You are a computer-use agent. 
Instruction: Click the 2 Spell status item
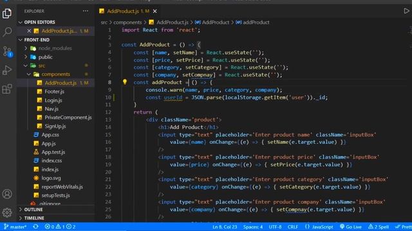pos(379,227)
